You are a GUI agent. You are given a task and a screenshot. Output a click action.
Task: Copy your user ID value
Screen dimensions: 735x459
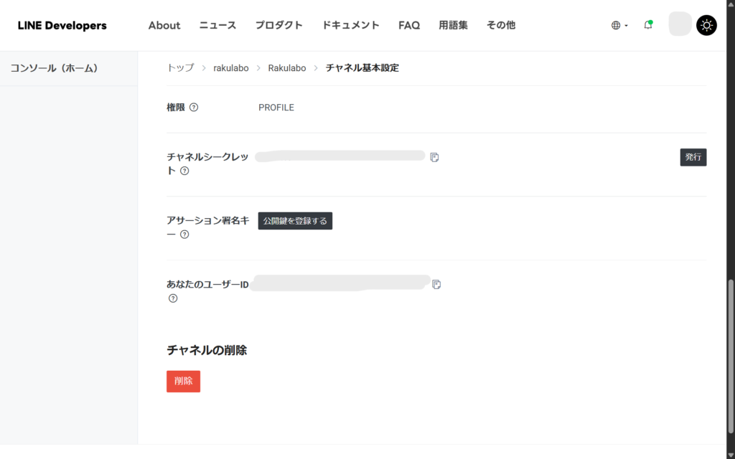tap(436, 285)
